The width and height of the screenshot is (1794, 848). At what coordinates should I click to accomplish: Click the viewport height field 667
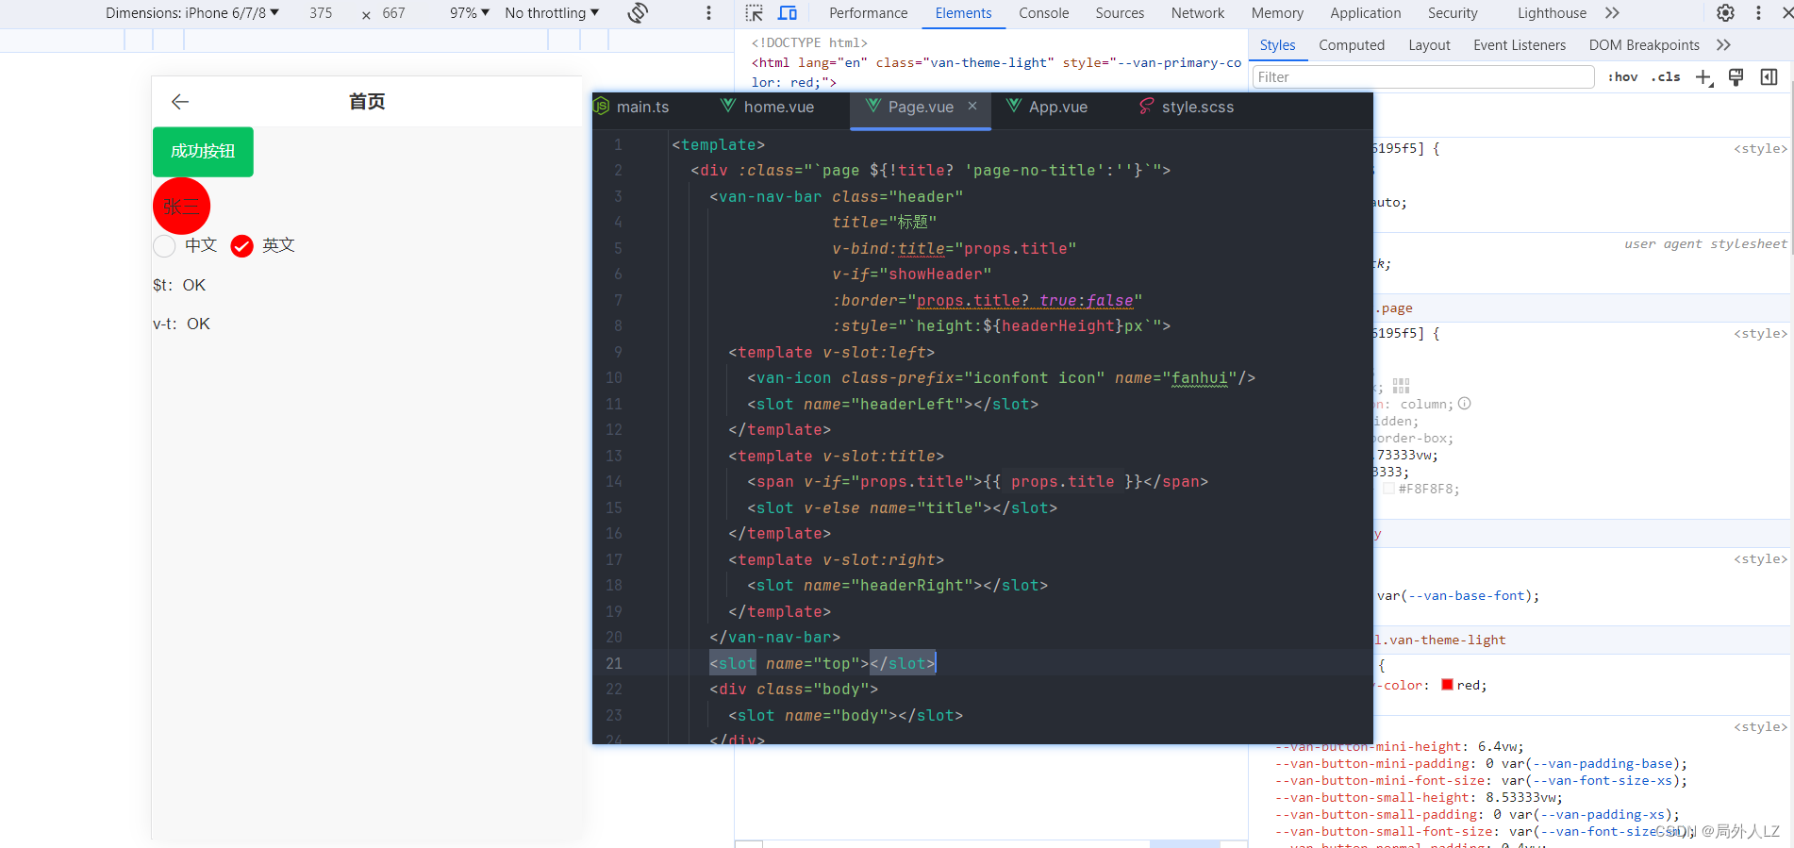pos(394,13)
